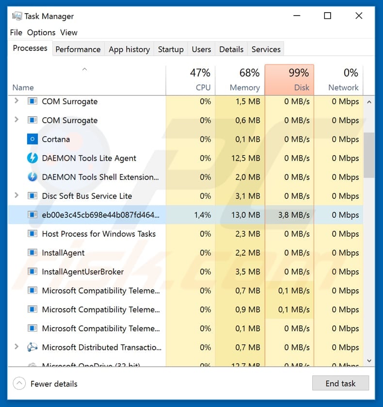The width and height of the screenshot is (383, 407).
Task: Click the Fewer details circle arrow icon
Action: (x=19, y=383)
